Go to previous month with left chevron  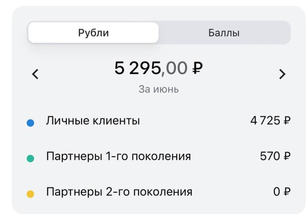tap(35, 74)
